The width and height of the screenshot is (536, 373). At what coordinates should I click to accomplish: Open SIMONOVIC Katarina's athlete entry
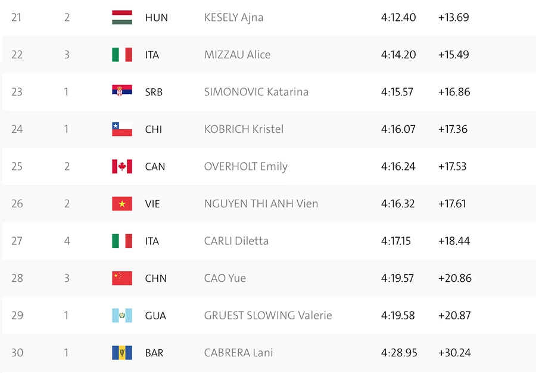[x=256, y=92]
